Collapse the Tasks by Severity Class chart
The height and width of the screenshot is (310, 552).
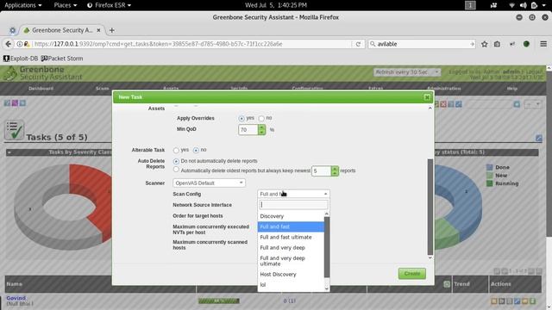[9, 152]
